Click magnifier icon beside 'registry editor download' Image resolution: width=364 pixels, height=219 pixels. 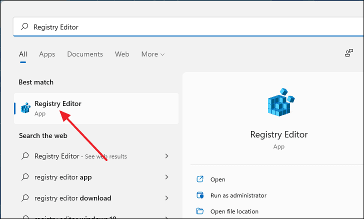click(25, 198)
